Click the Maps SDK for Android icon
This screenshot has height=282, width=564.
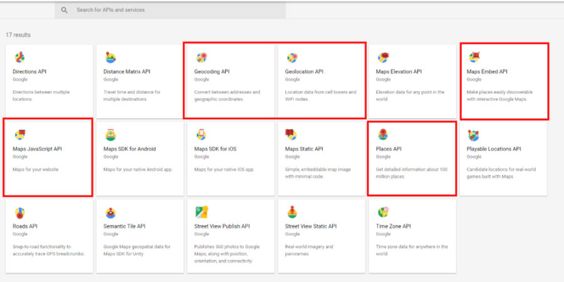(x=110, y=135)
